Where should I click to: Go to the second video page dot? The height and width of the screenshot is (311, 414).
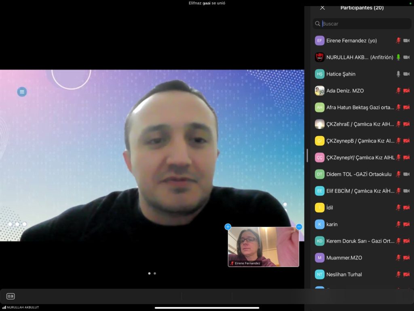(x=155, y=273)
